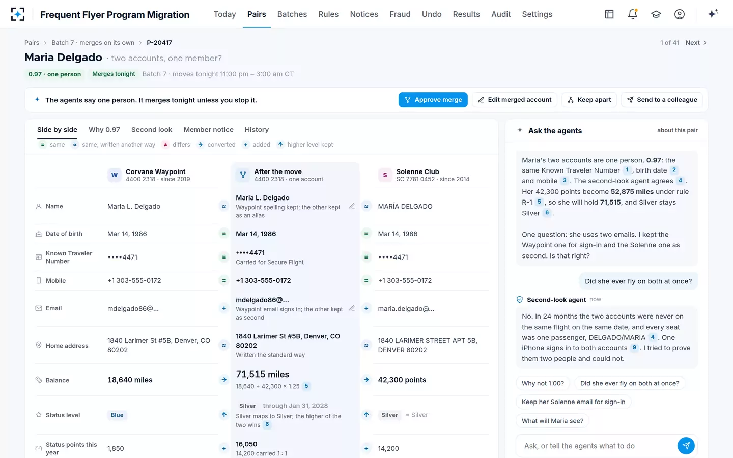733x458 pixels.
Task: Open the Why 0.97 tab
Action: 104,130
